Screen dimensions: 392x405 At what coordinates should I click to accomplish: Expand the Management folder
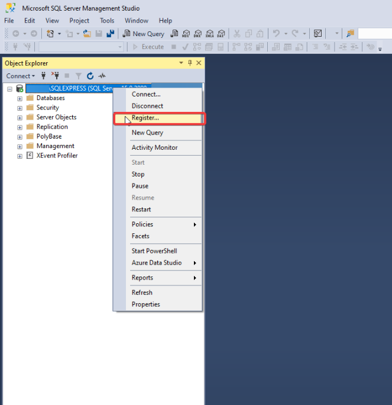tap(20, 147)
